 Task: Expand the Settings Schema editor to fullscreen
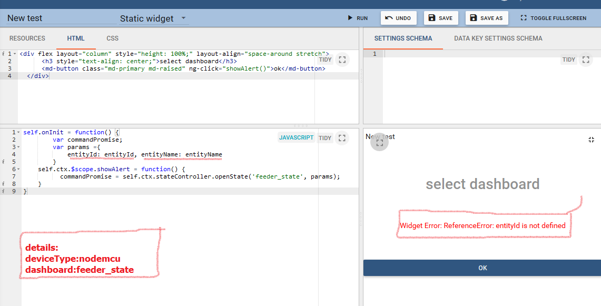[x=586, y=60]
